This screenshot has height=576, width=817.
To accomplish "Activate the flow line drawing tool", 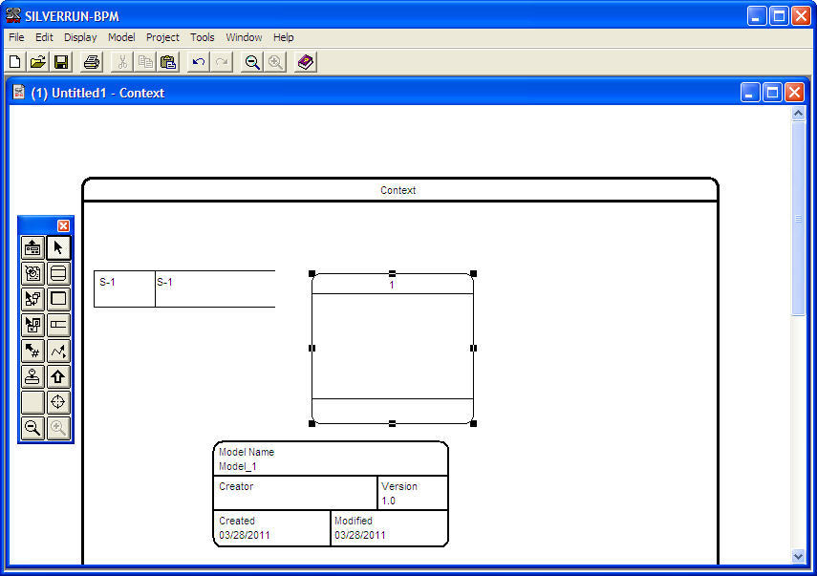I will 58,351.
